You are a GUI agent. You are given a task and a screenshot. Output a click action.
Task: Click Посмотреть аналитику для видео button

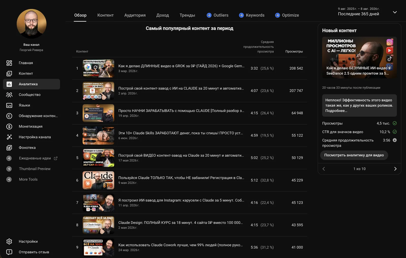pyautogui.click(x=354, y=155)
